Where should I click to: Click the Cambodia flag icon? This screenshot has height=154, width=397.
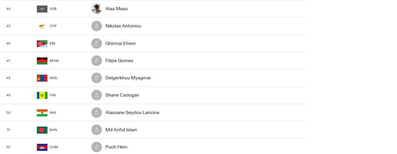(42, 147)
